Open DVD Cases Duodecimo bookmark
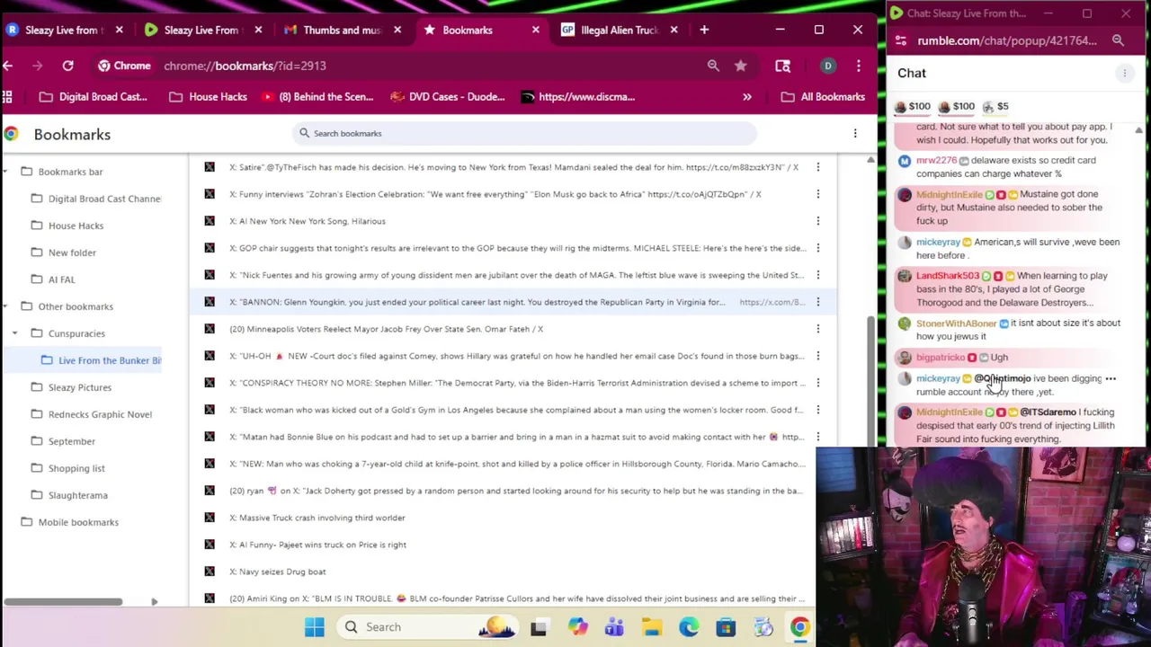Image resolution: width=1151 pixels, height=647 pixels. 448,97
